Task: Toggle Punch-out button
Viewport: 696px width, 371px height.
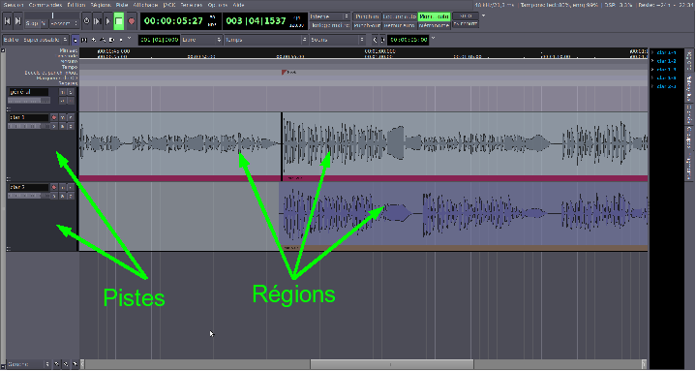Action: (367, 26)
